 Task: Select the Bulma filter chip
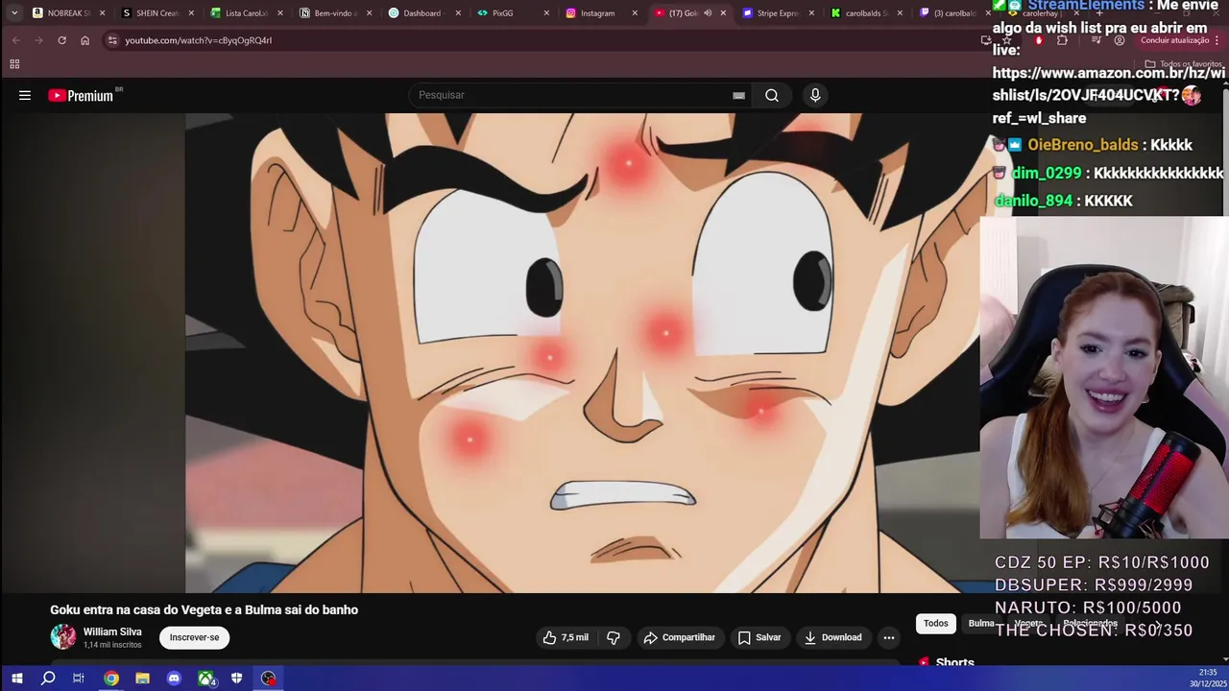click(x=981, y=624)
